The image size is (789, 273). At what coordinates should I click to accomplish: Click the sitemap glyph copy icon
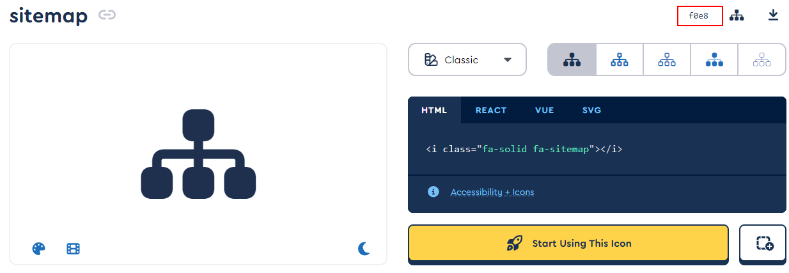pos(737,15)
